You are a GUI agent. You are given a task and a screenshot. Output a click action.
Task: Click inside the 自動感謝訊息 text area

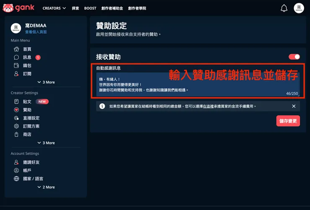click(x=198, y=84)
